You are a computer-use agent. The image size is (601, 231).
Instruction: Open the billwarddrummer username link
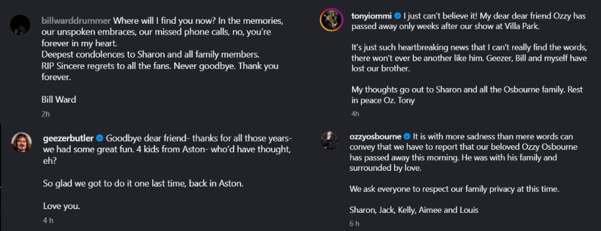(x=76, y=21)
